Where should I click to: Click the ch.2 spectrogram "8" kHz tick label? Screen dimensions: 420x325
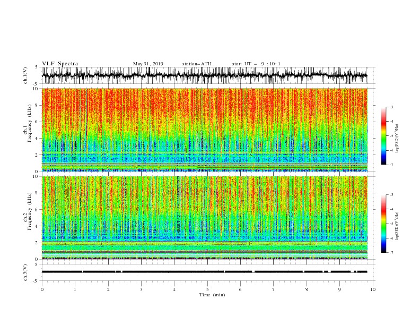pyautogui.click(x=37, y=193)
